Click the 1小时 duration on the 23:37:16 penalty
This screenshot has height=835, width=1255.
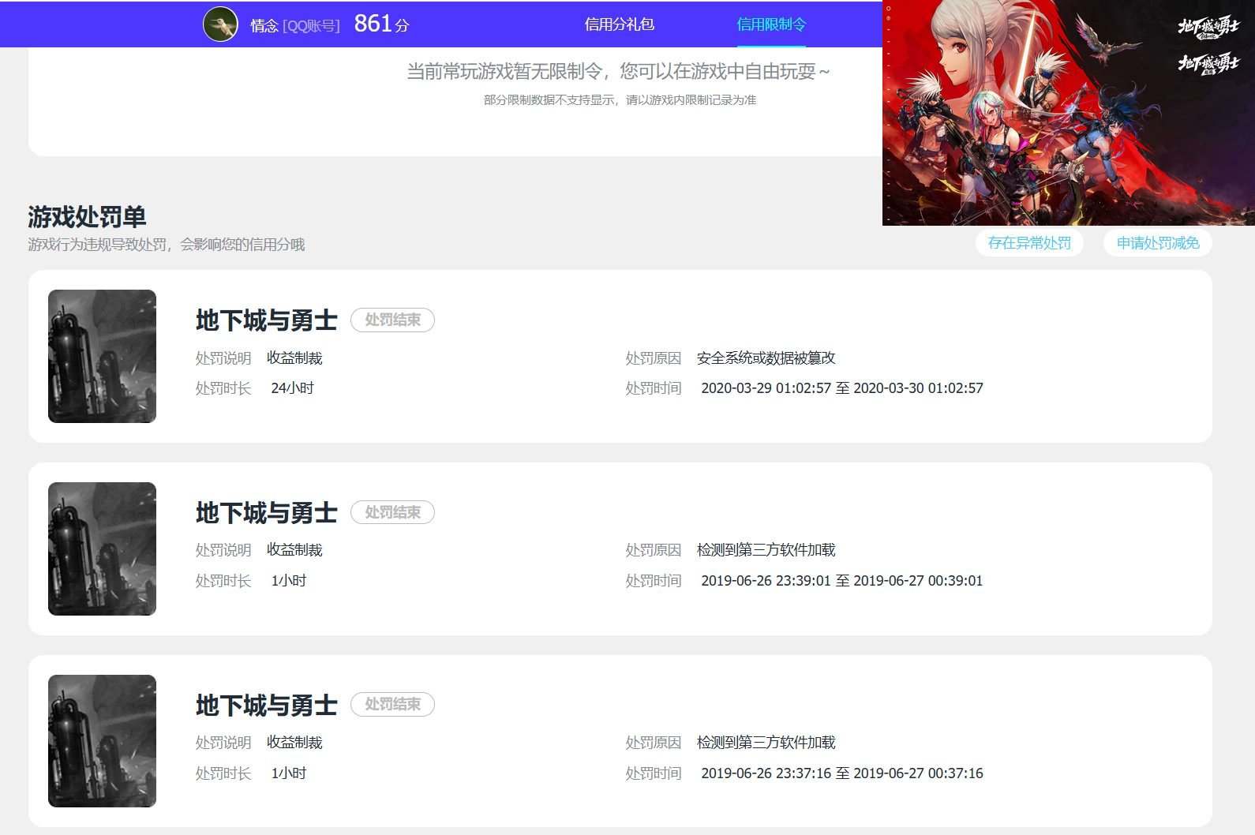(x=288, y=773)
